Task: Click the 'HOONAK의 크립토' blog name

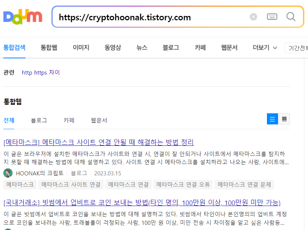Action: [40, 173]
